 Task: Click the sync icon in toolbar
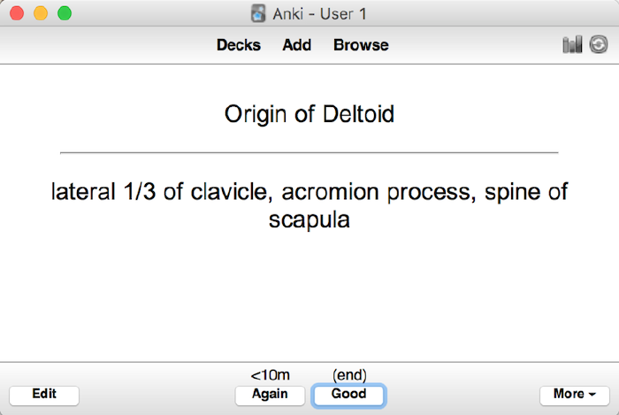(599, 45)
